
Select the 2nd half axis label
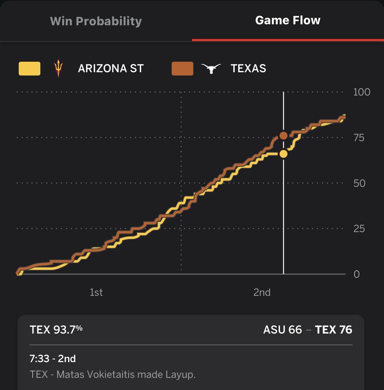(262, 292)
